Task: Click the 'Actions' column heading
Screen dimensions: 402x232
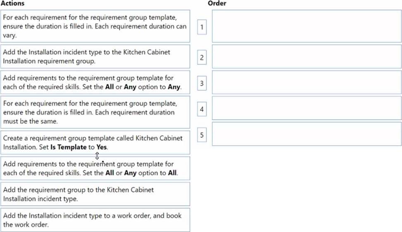Action: point(12,3)
